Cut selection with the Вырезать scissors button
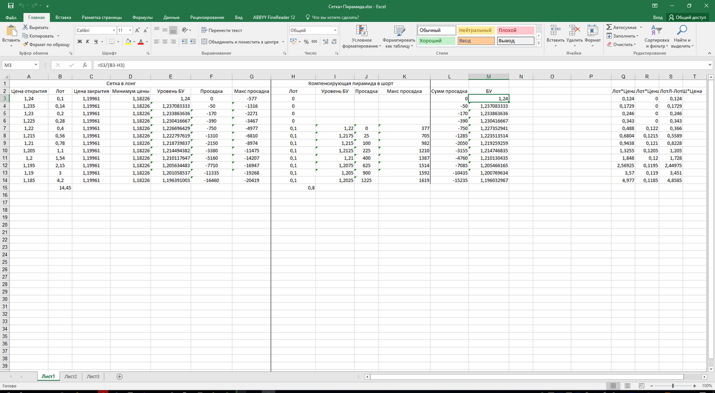 coord(35,27)
